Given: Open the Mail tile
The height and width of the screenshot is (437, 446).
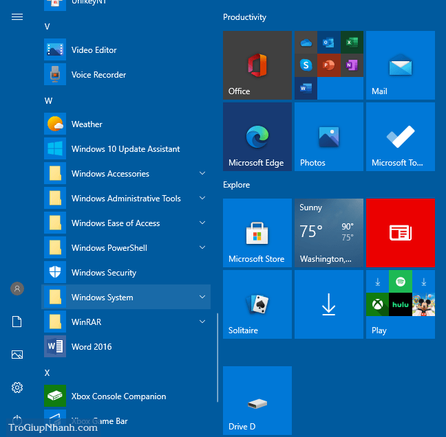Looking at the screenshot, I should point(400,65).
